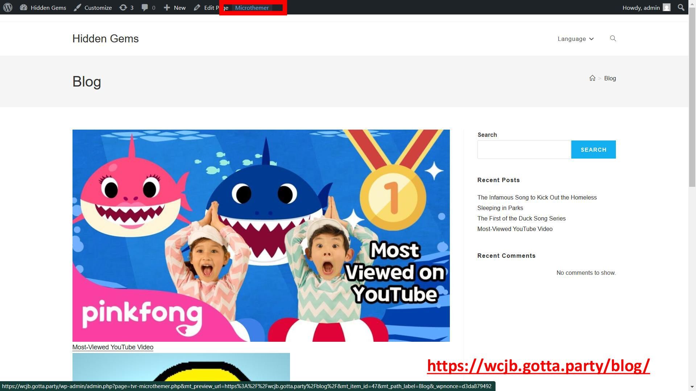Image resolution: width=696 pixels, height=391 pixels.
Task: Click the Customize paintbrush icon
Action: pos(77,8)
